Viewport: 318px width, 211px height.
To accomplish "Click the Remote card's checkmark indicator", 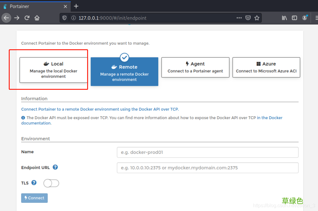I will (x=124, y=57).
